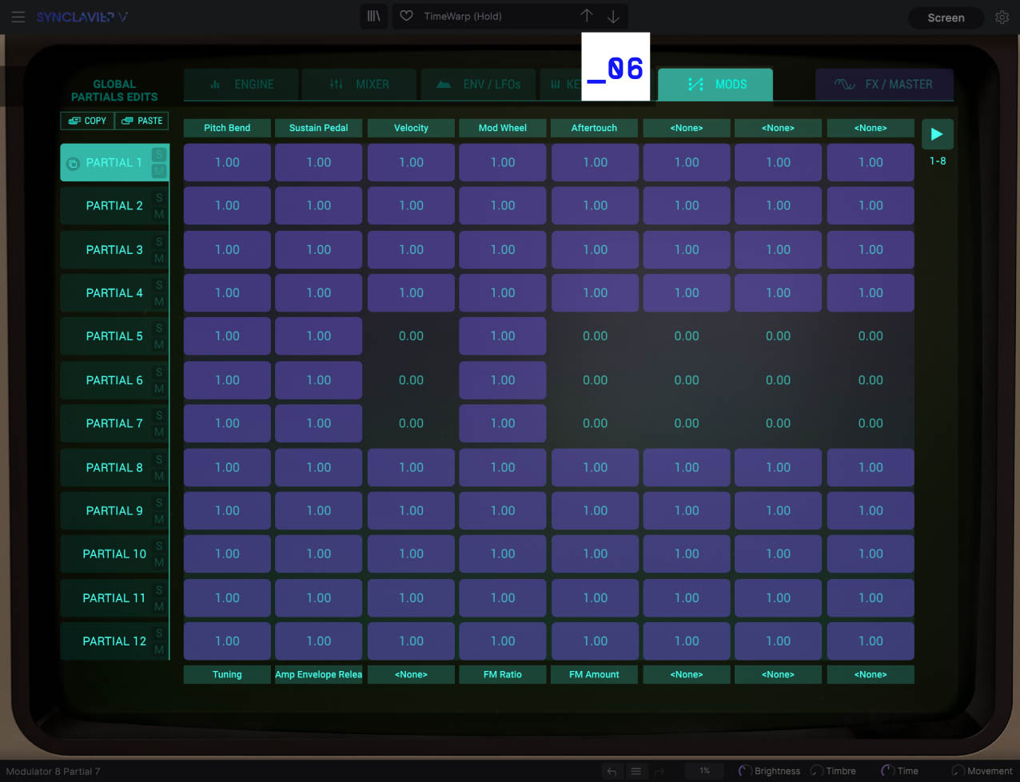1020x782 pixels.
Task: Open a <None> destination selector at bottom right
Action: 870,674
